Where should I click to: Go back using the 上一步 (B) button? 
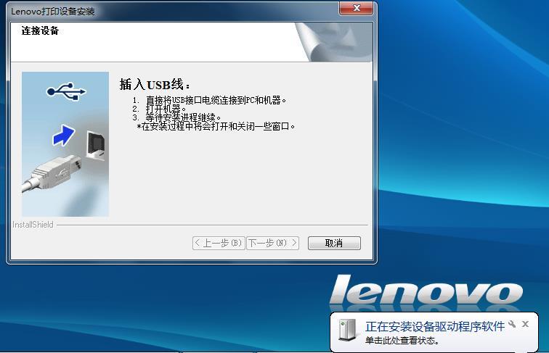(x=219, y=243)
